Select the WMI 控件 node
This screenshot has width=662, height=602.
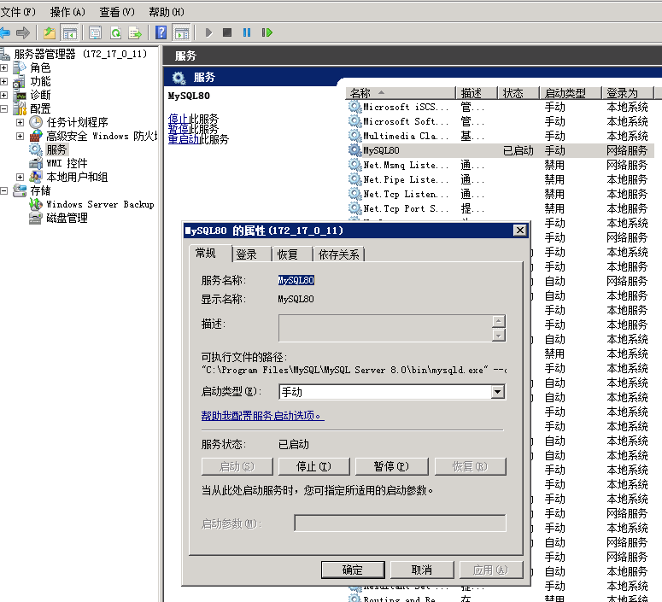point(67,163)
